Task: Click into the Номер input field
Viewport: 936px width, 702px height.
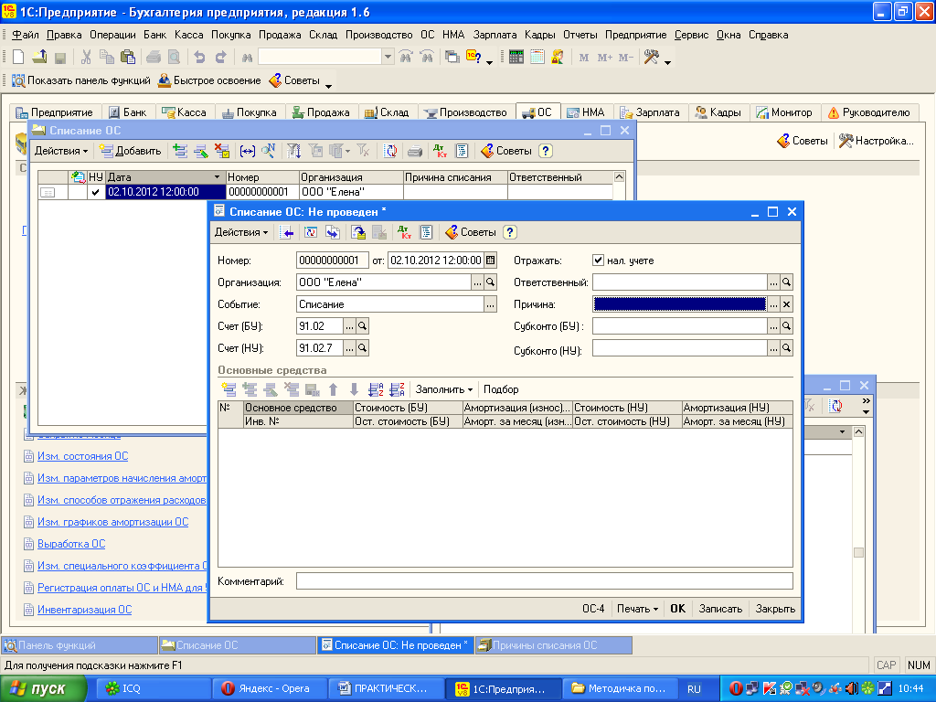Action: coord(334,261)
